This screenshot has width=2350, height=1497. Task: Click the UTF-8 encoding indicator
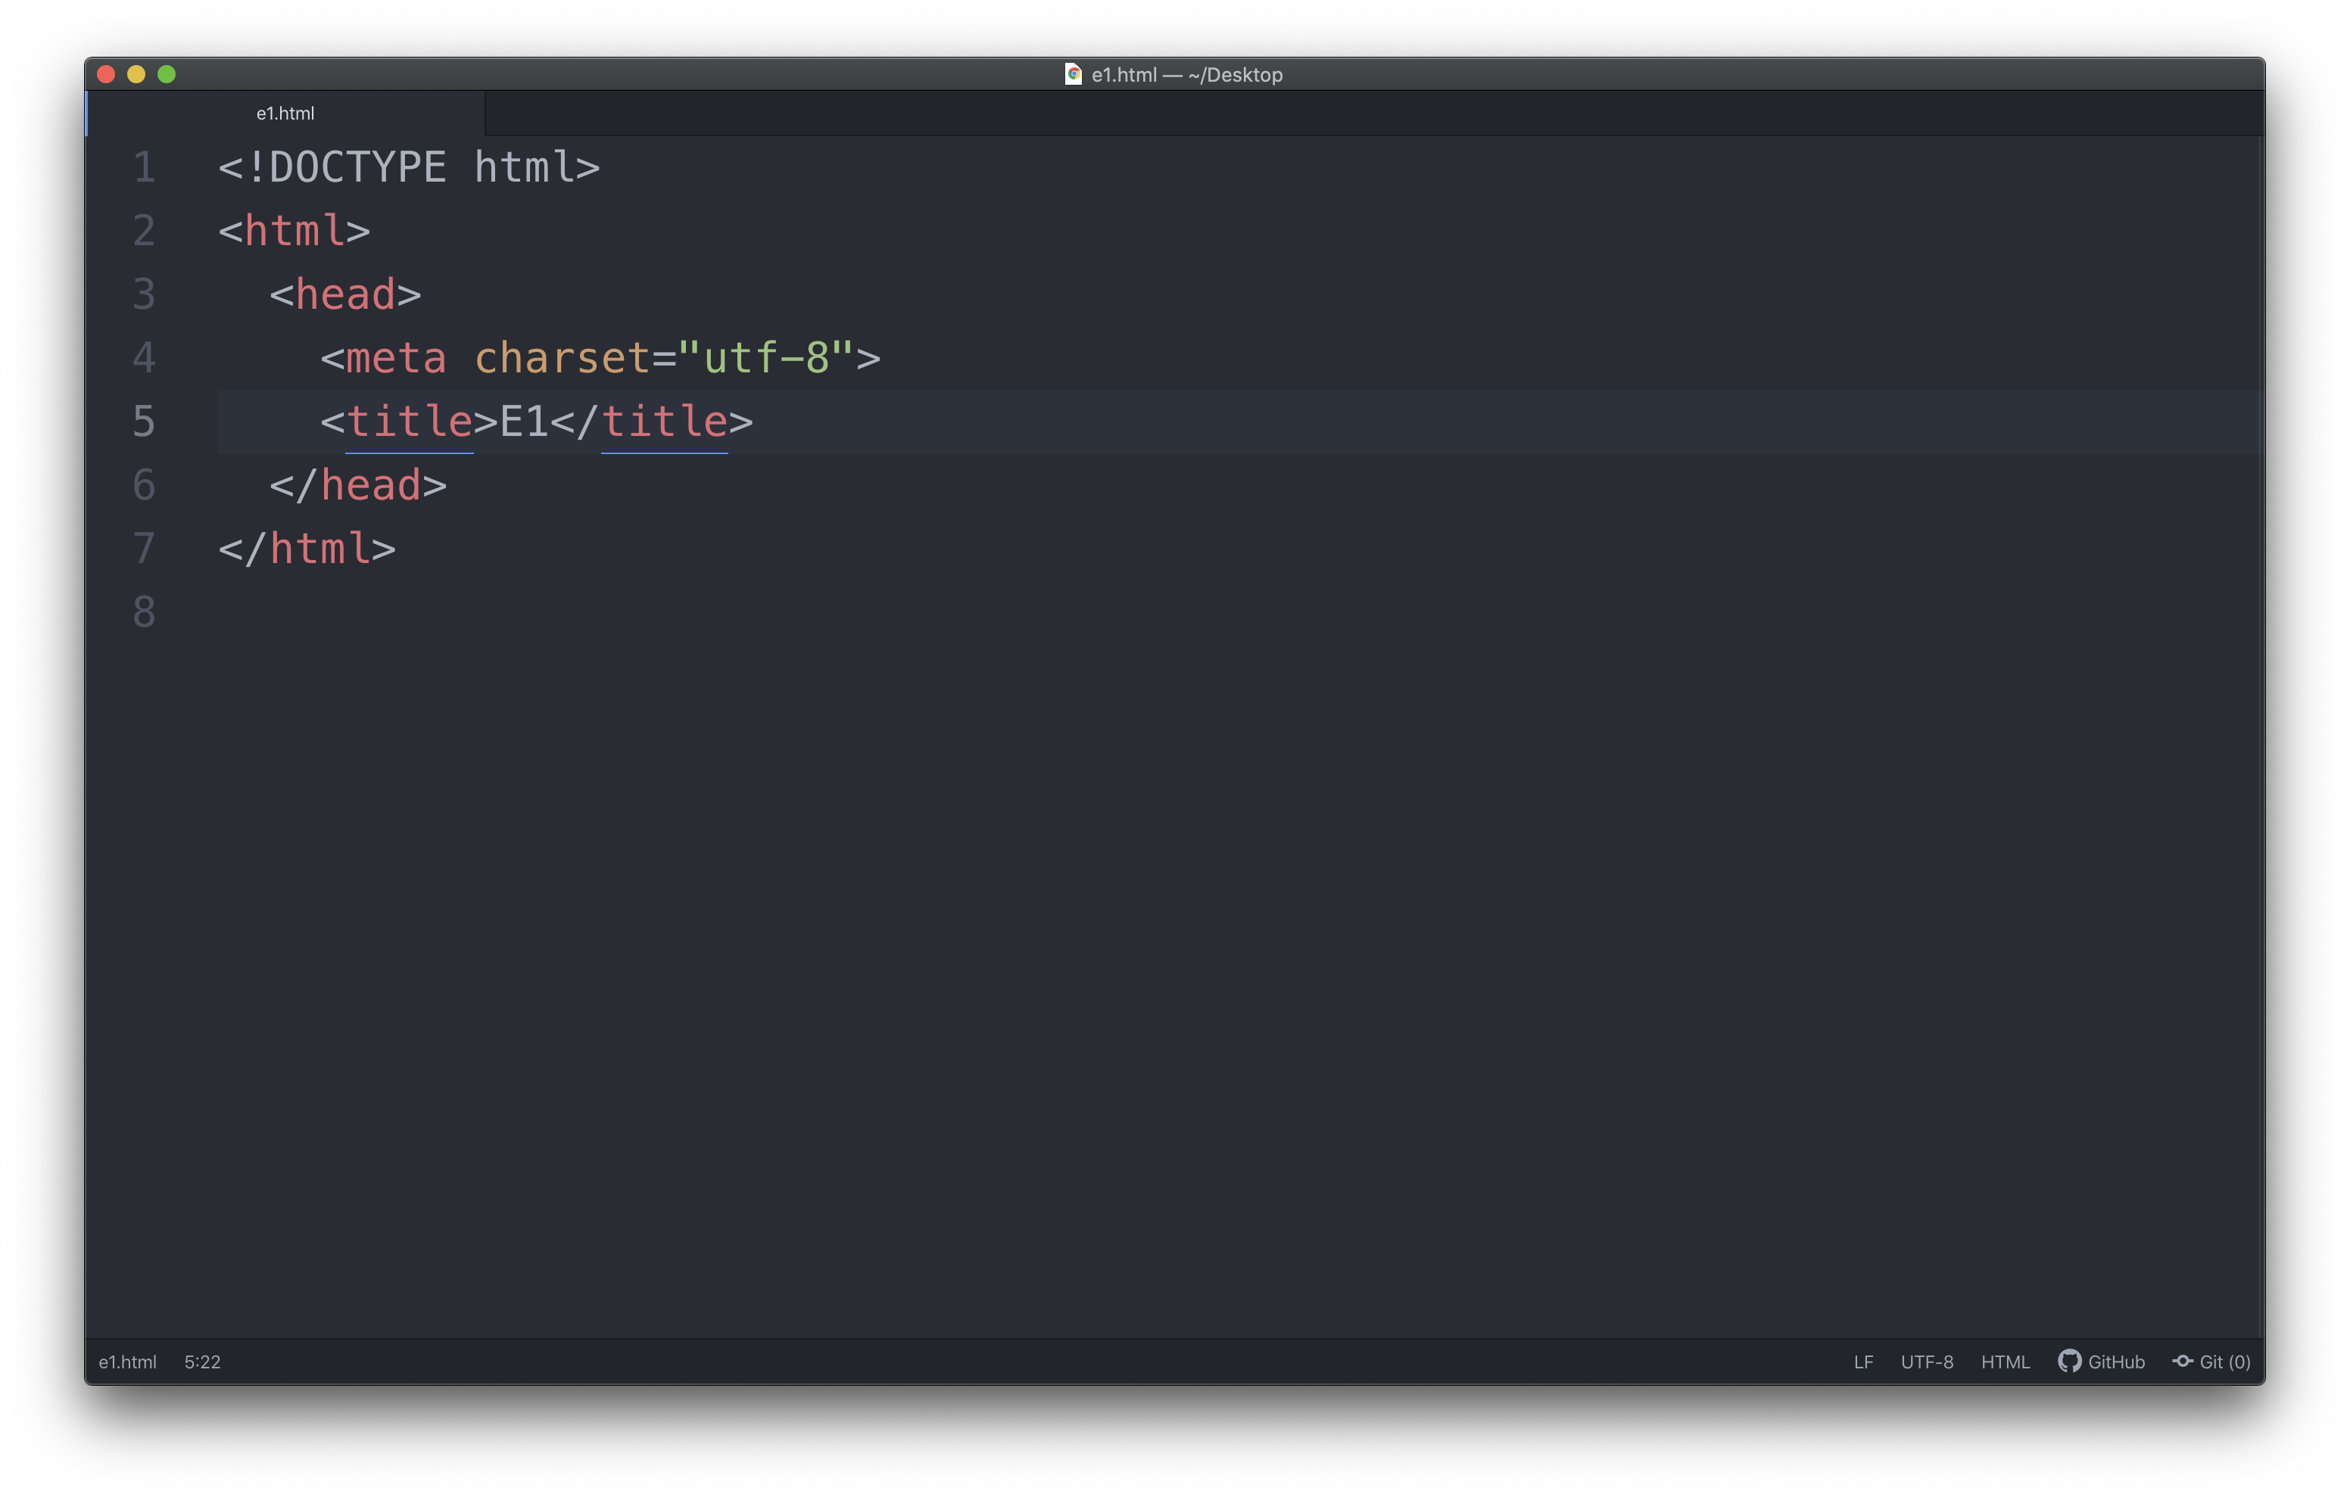[1924, 1362]
